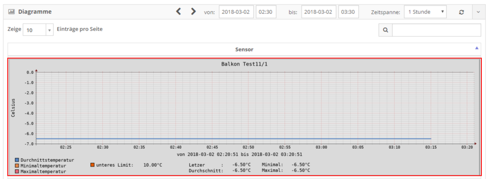
Task: Click the von time field 02:30
Action: click(x=266, y=12)
